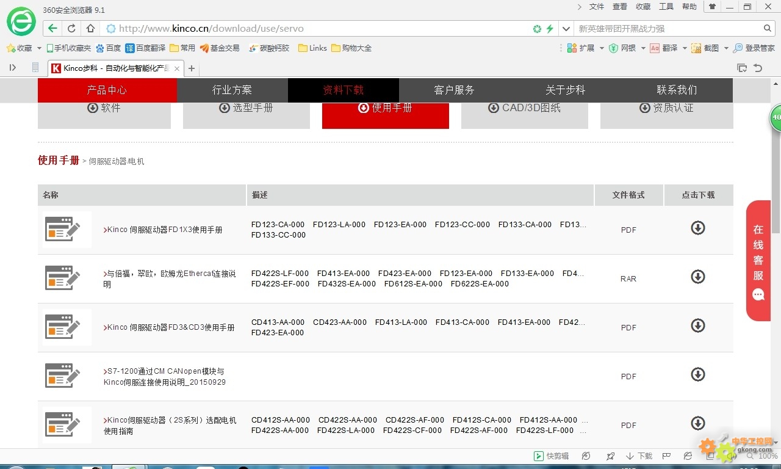Image resolution: width=781 pixels, height=469 pixels.
Task: Click the IE compatibility mode icon in status bar
Action: (688, 456)
